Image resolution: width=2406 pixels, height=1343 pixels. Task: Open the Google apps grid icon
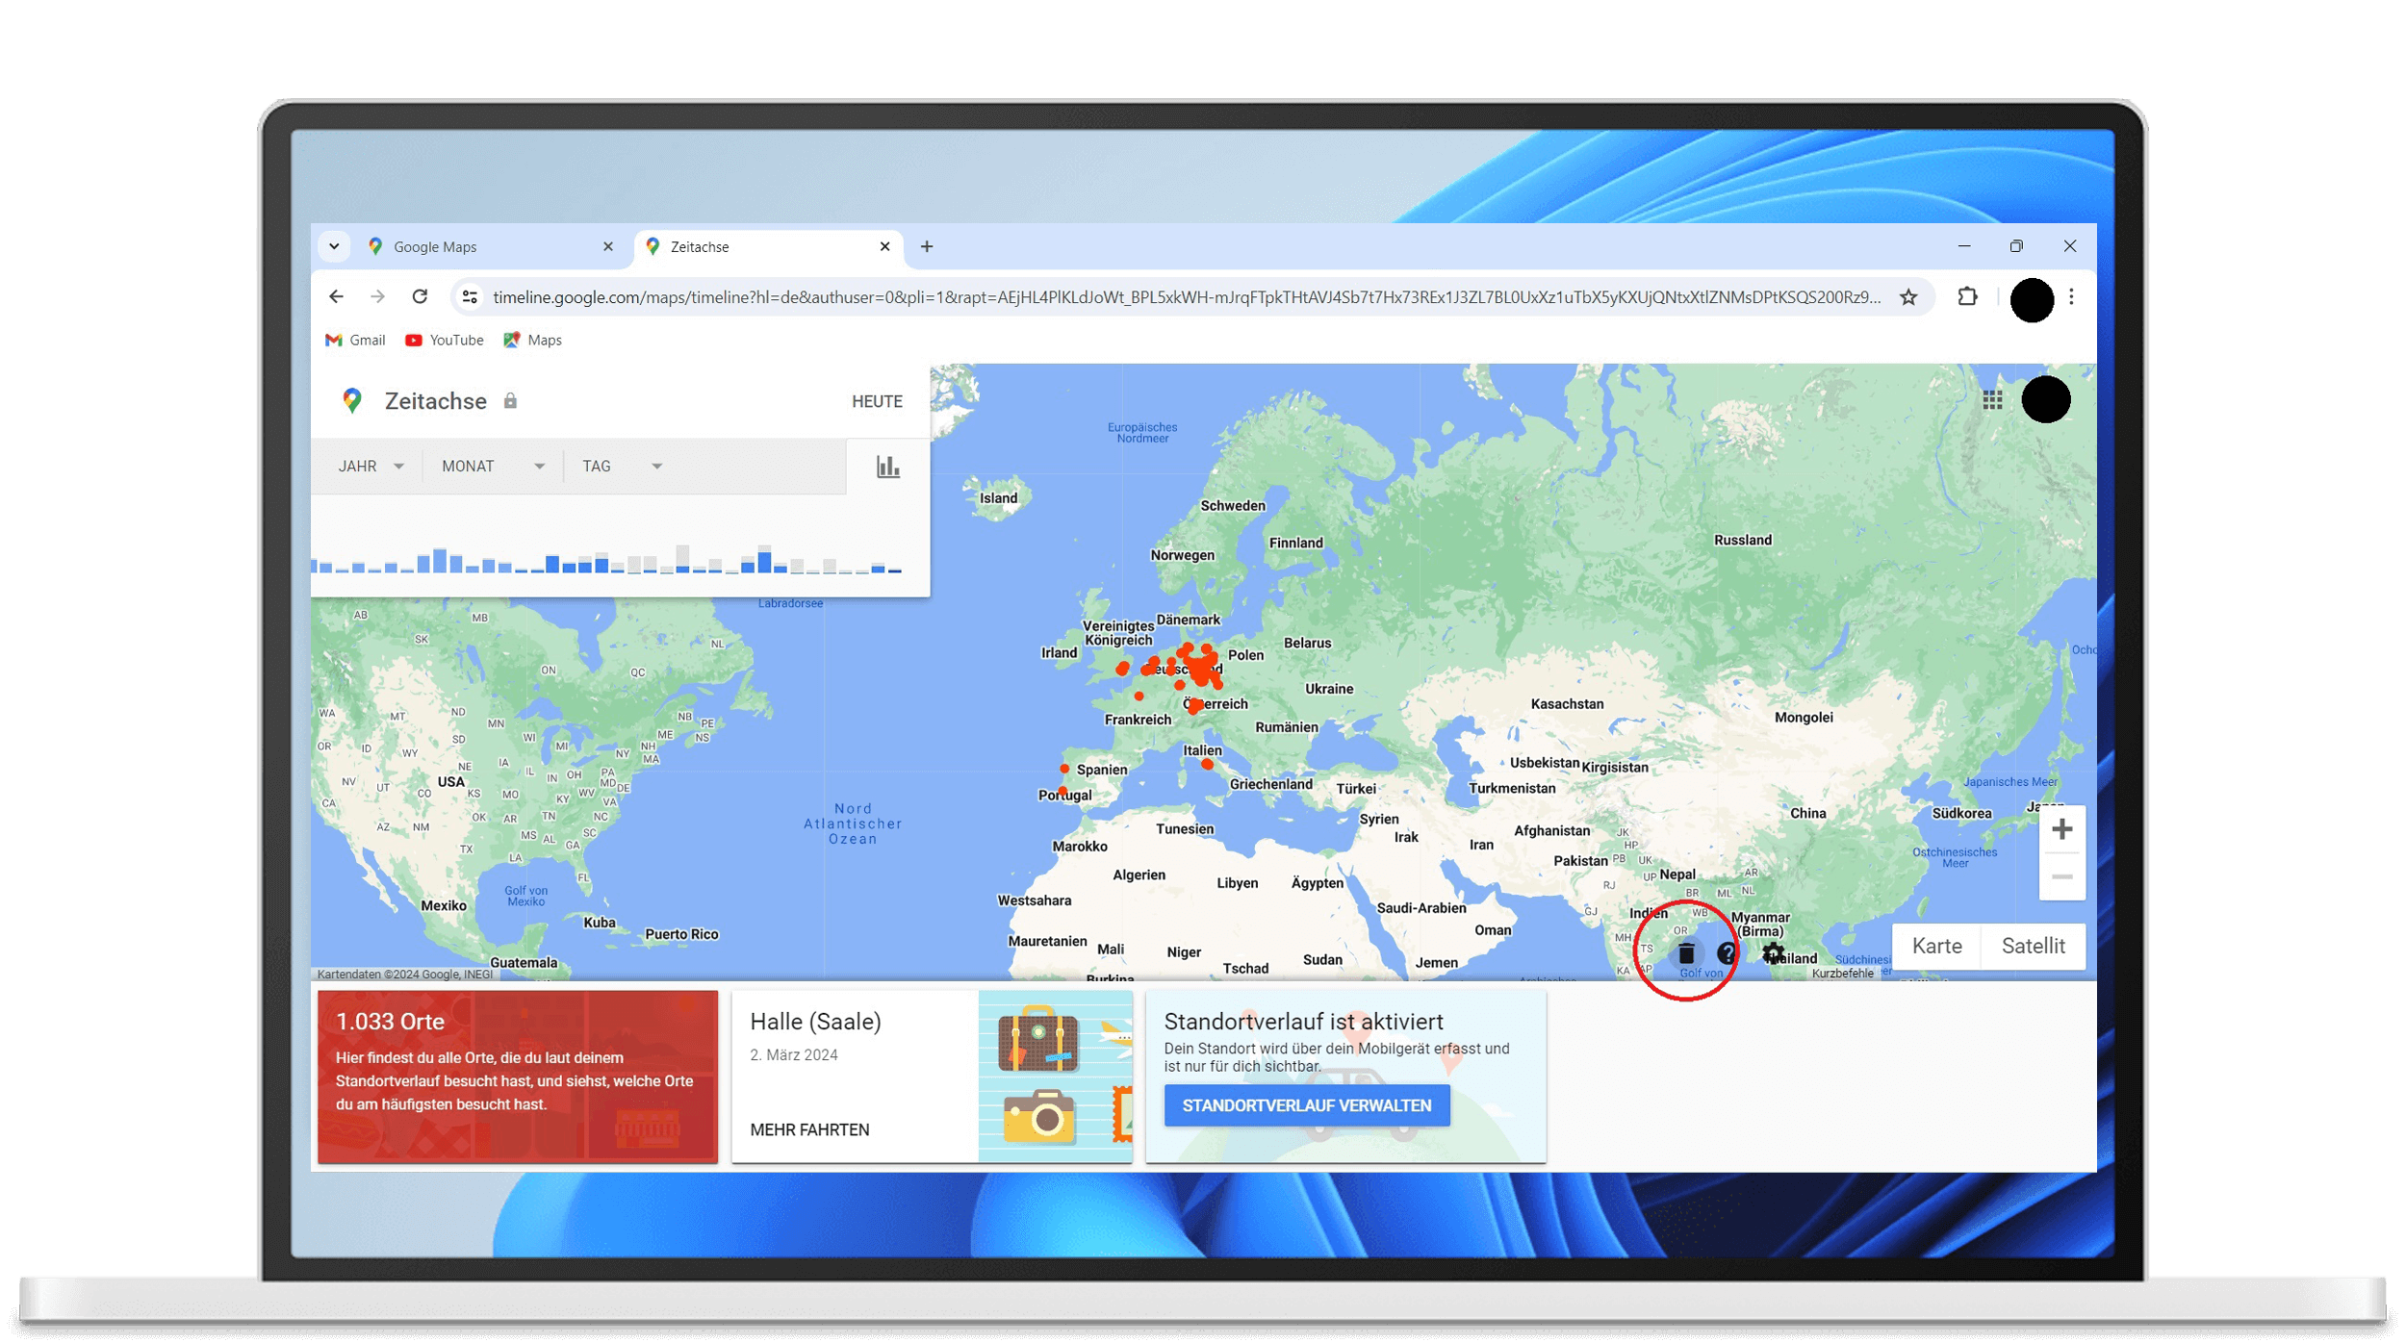[x=1992, y=400]
